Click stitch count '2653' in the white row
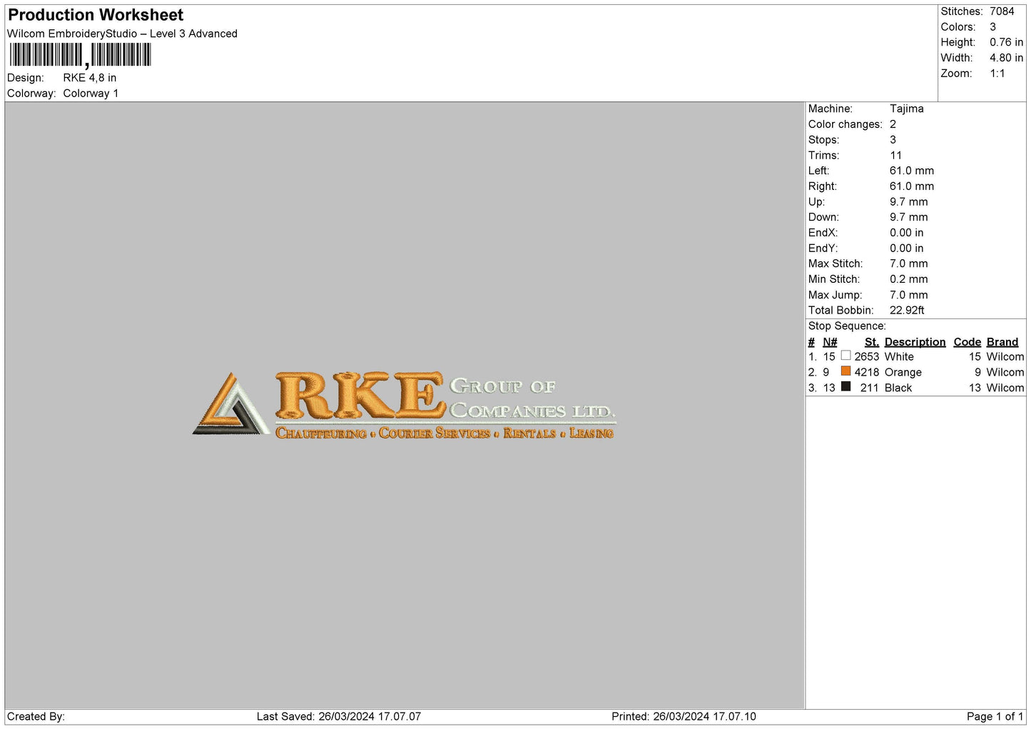The height and width of the screenshot is (729, 1031). pyautogui.click(x=867, y=357)
